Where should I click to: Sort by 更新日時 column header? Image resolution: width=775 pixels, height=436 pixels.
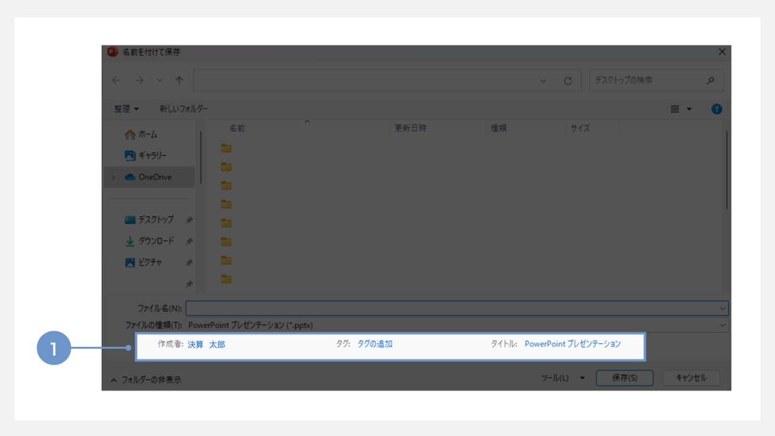click(438, 128)
